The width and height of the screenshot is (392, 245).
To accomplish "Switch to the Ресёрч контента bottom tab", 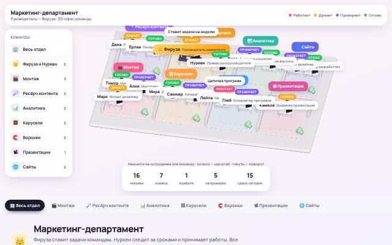I will click(108, 206).
